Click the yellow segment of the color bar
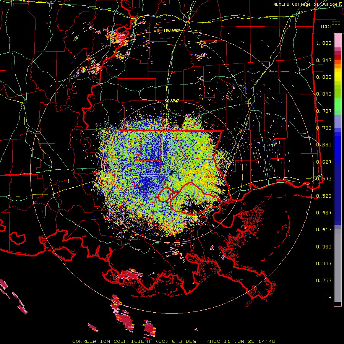The height and width of the screenshot is (344, 344). 338,75
